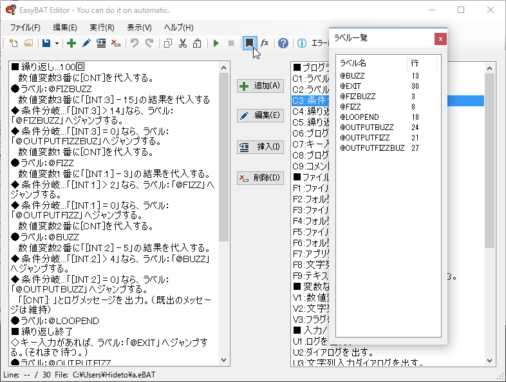Click the Redo arrow icon
506x382 pixels.
point(149,43)
